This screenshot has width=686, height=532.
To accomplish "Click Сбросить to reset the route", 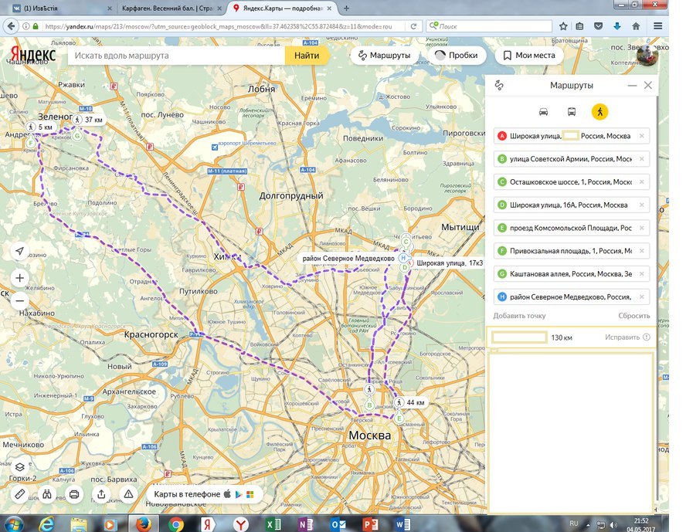I will [x=634, y=316].
